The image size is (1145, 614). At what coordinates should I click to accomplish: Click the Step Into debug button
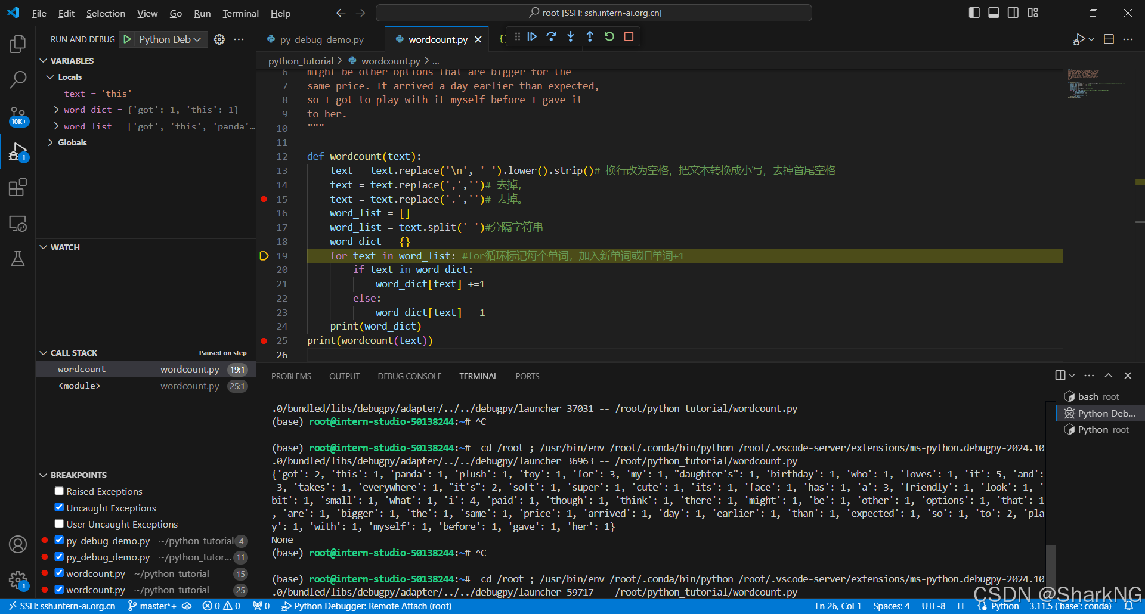tap(571, 37)
